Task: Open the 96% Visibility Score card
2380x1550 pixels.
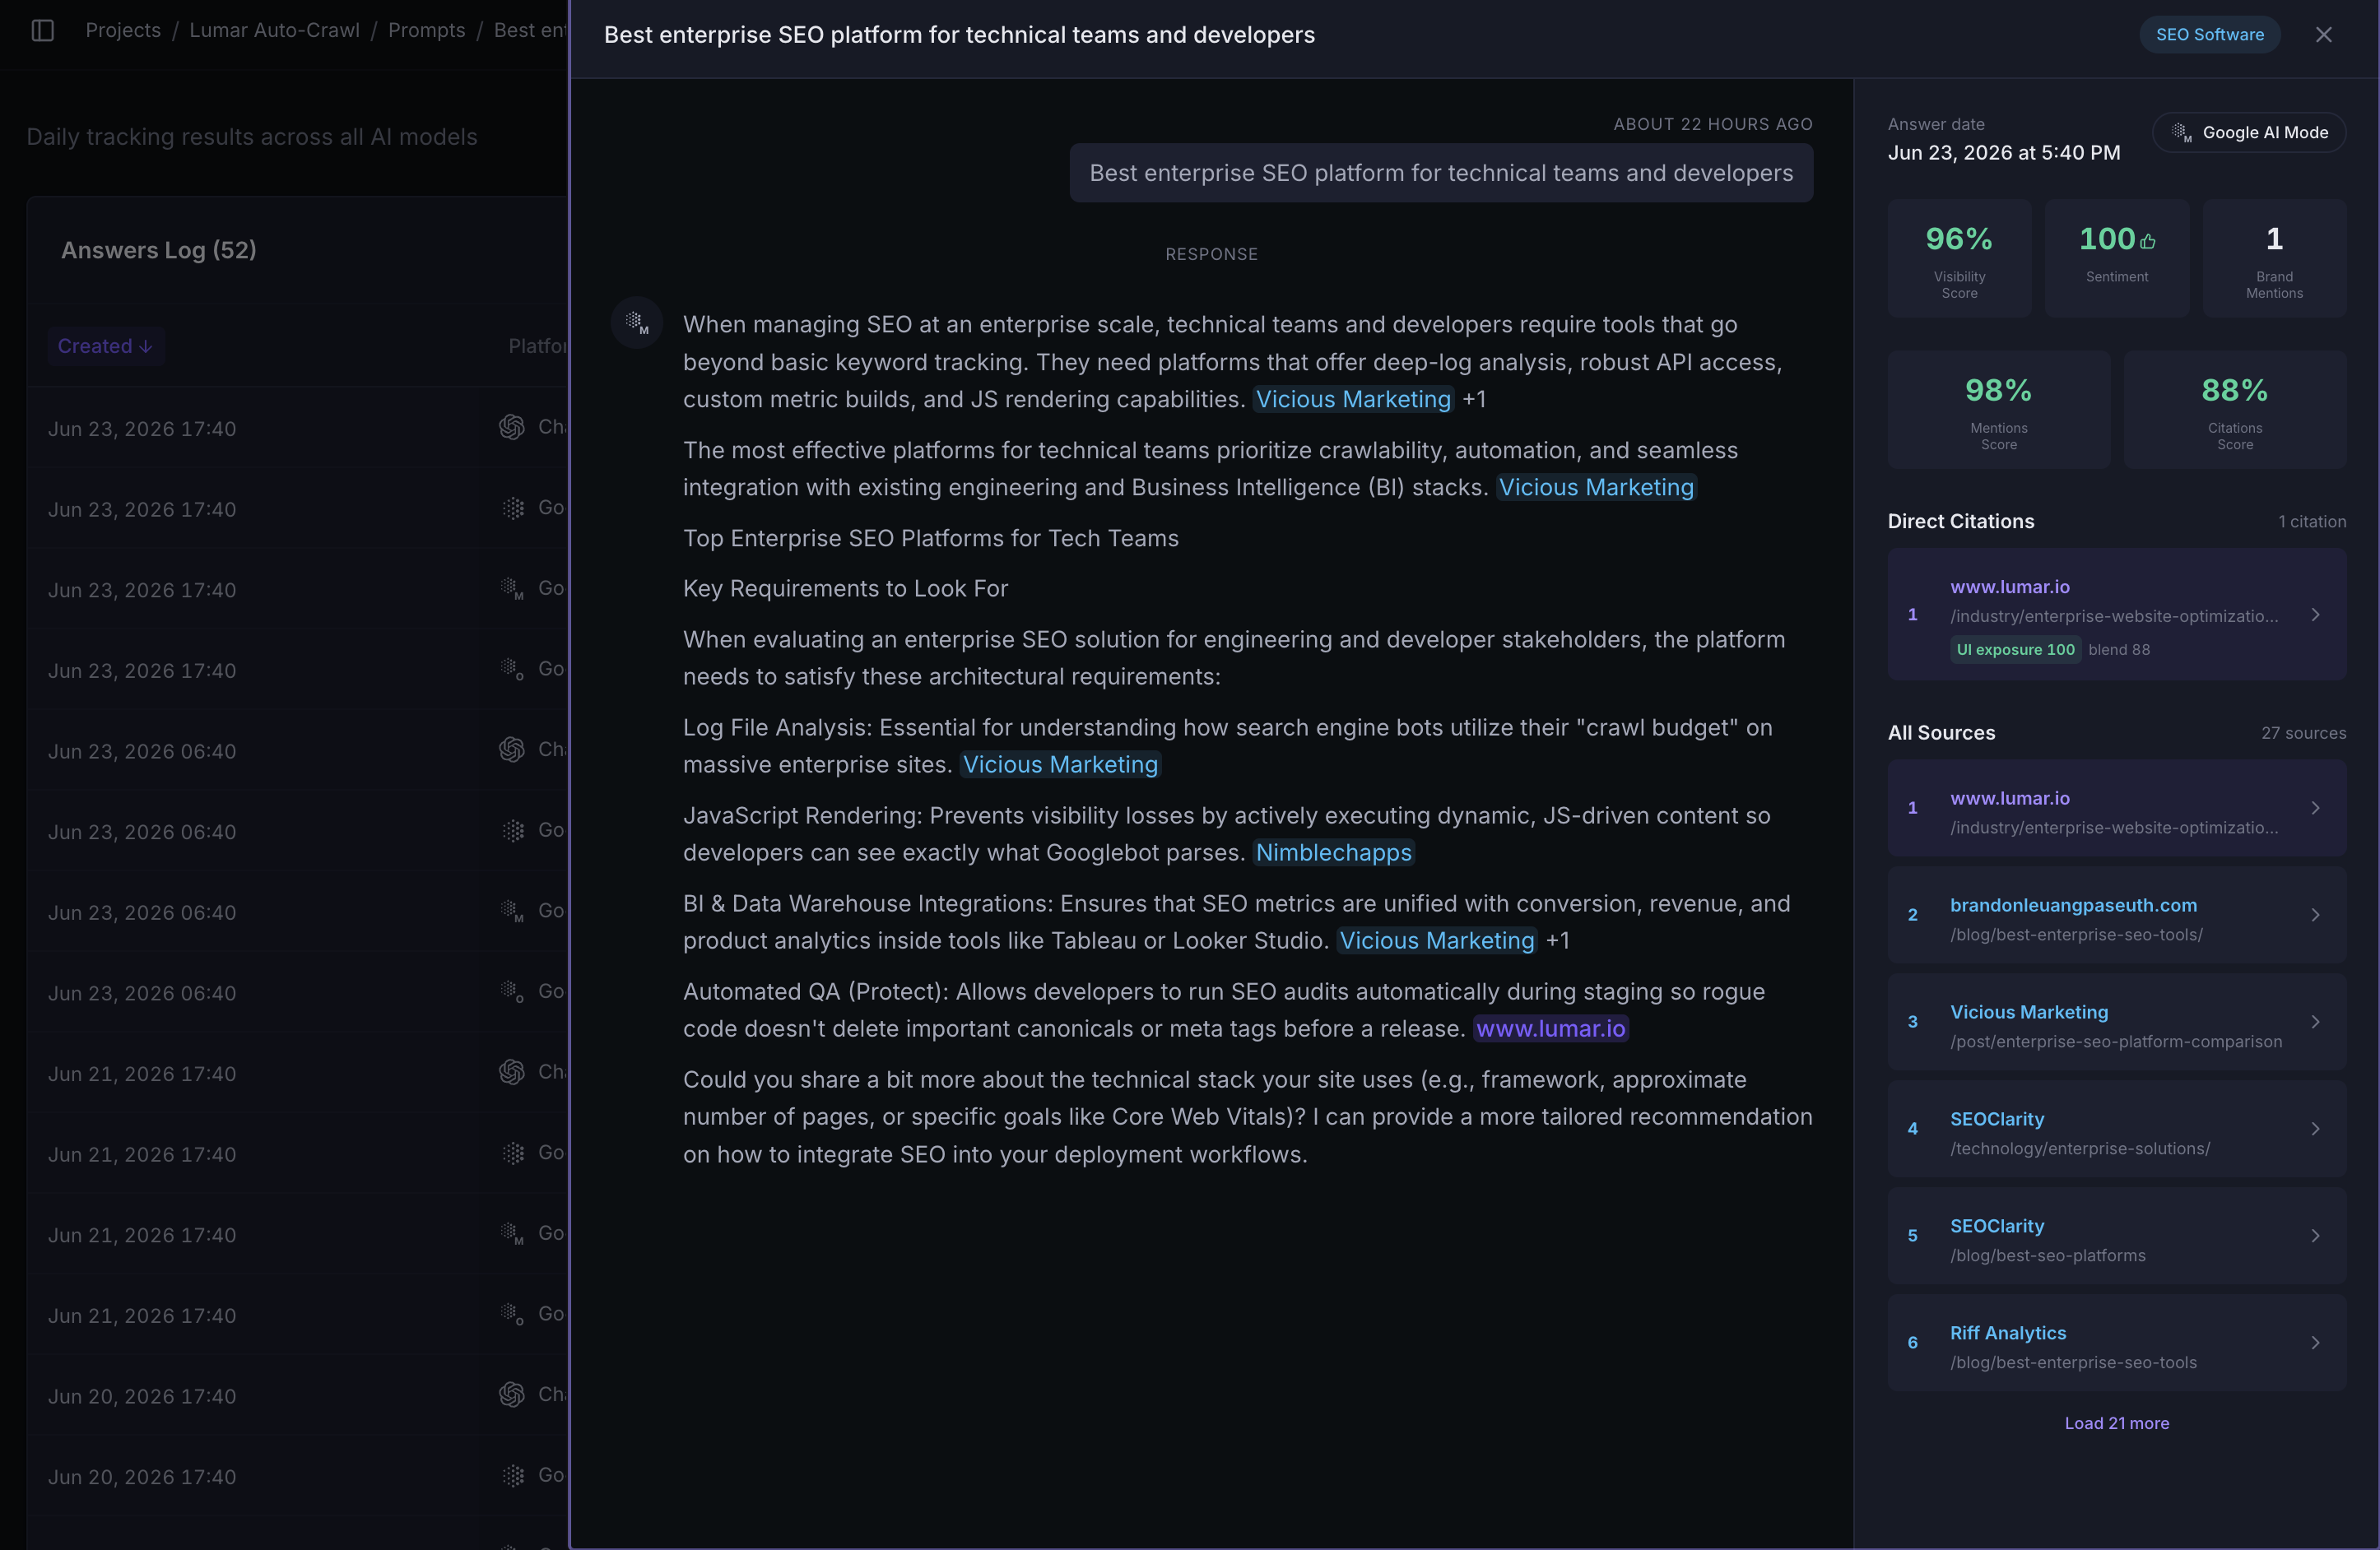Action: pos(1959,258)
